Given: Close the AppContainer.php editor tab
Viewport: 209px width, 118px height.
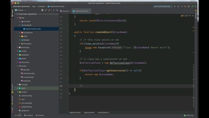Looking at the screenshot, I should pyautogui.click(x=89, y=11).
